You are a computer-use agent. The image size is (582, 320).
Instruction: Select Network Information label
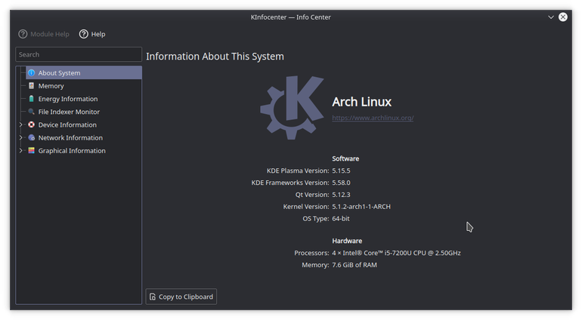[70, 137]
